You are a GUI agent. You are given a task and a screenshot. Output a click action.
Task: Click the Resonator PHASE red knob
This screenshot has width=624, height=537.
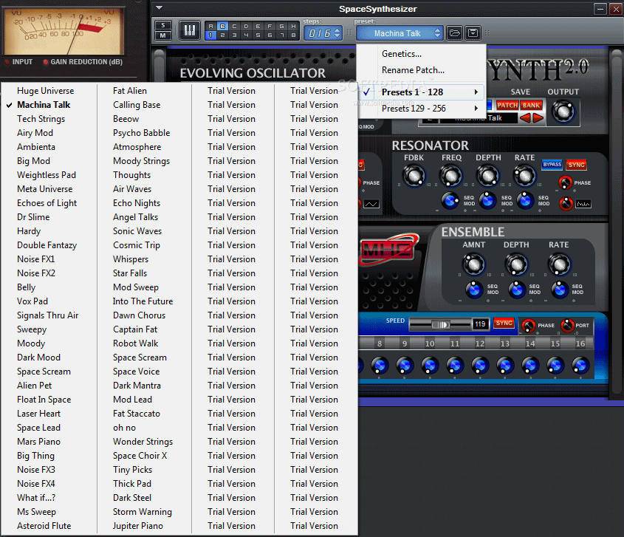565,182
